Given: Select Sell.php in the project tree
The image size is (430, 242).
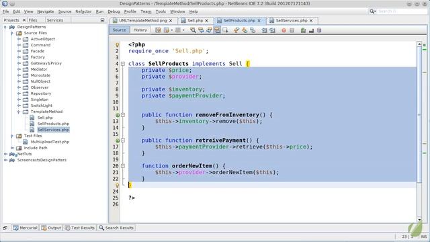Looking at the screenshot, I should (45, 118).
